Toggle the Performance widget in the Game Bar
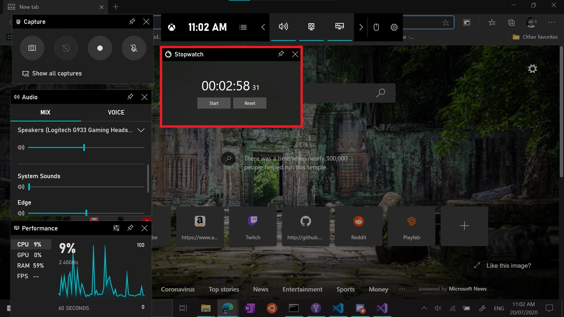This screenshot has height=317, width=564. tap(340, 27)
